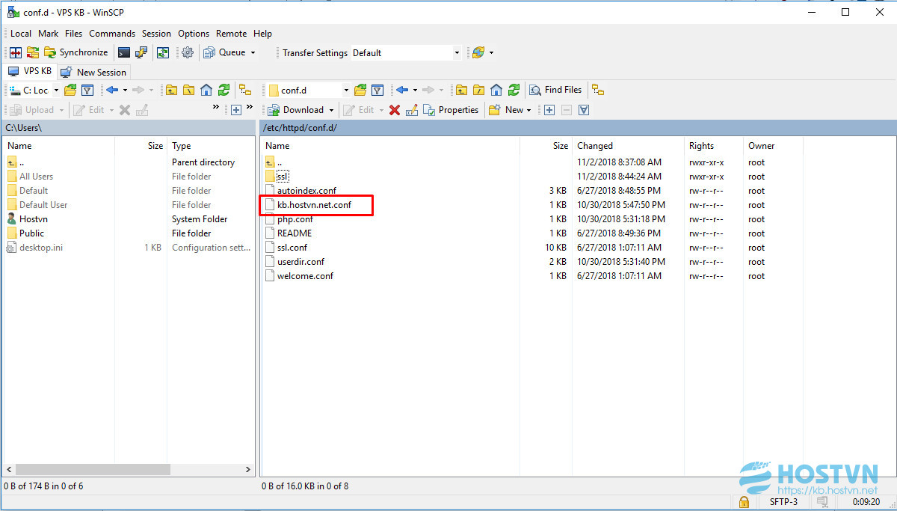Viewport: 897px width, 511px height.
Task: Click the red Delete icon in remote toolbar
Action: tap(395, 109)
